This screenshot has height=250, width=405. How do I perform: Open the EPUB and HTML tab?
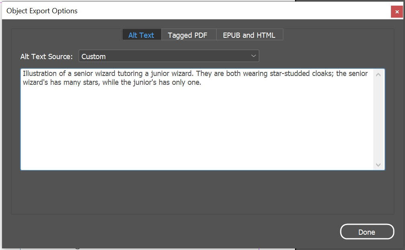[250, 35]
